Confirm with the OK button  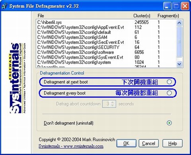tap(126, 143)
